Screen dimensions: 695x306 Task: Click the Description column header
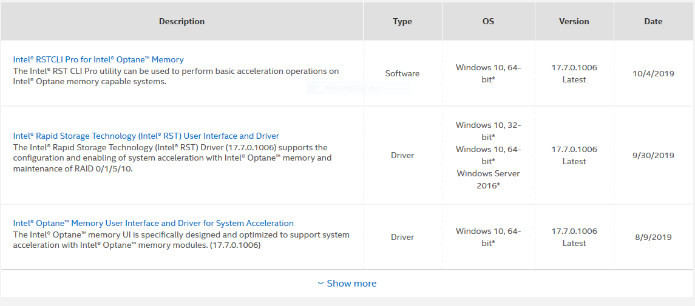click(x=181, y=21)
